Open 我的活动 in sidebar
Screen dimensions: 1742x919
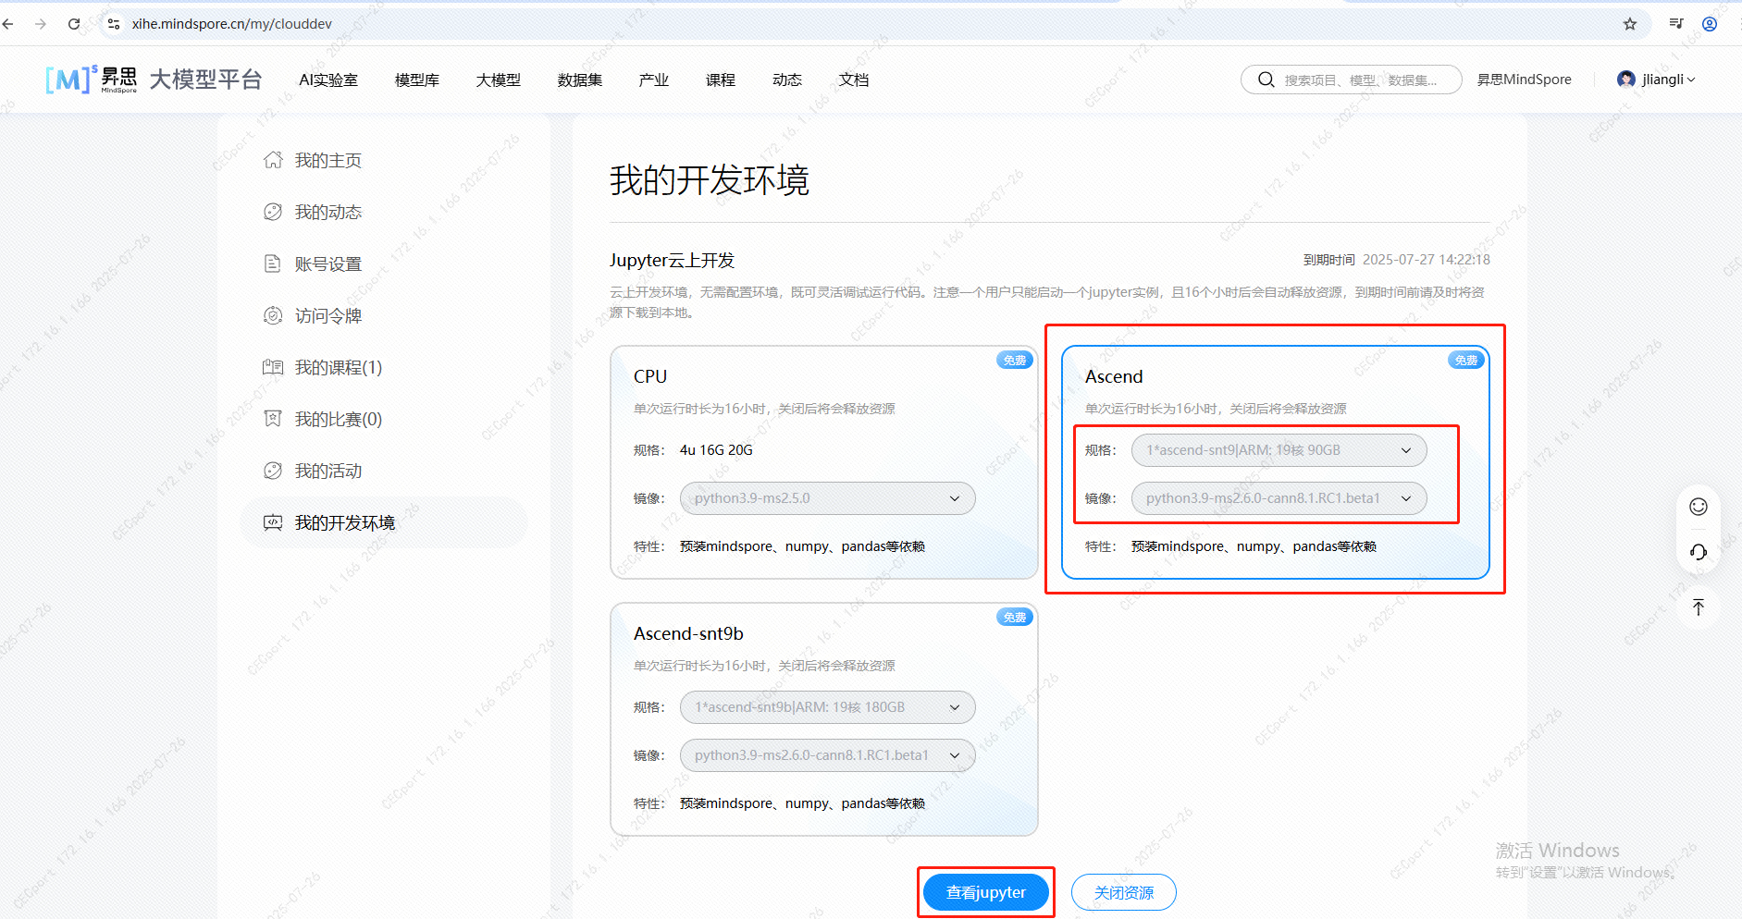point(328,471)
